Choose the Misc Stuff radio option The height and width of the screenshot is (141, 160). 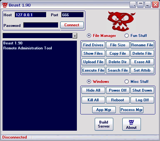tap(126, 82)
